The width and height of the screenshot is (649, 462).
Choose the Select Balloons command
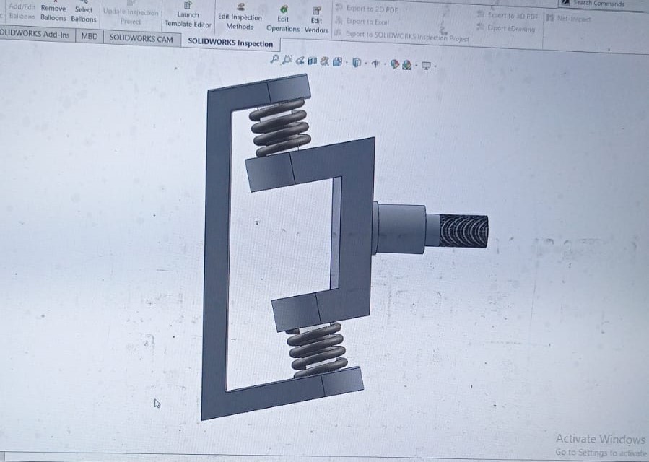(x=84, y=14)
